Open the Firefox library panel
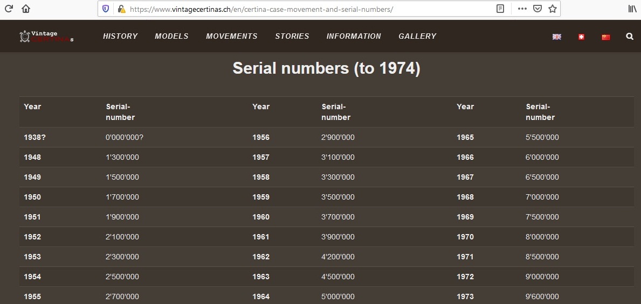 click(x=632, y=9)
